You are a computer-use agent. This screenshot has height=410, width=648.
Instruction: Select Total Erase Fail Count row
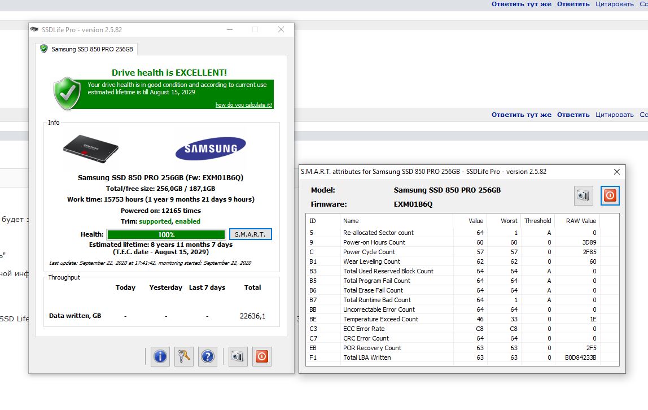(462, 290)
